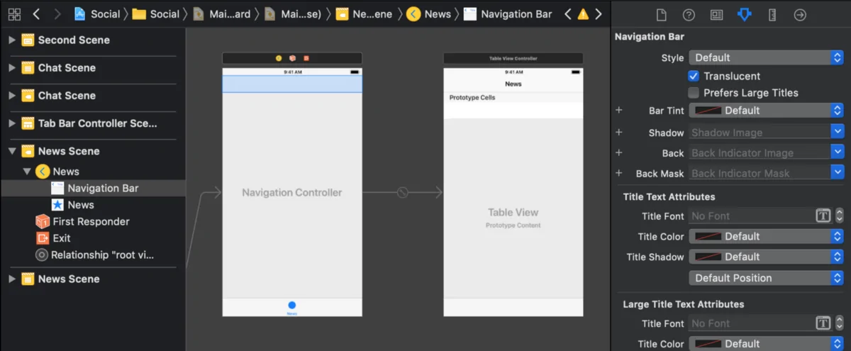Screen dimensions: 851x351
Task: Expand the Second Scene tree item
Action: tap(12, 40)
